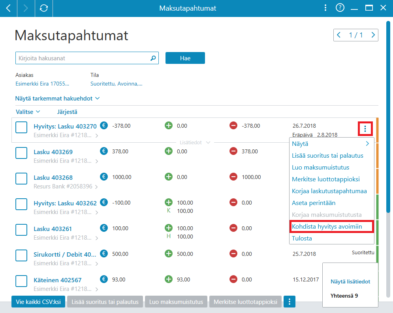This screenshot has width=393, height=313.
Task: Expand Lisätiedot under first row
Action: 195,142
